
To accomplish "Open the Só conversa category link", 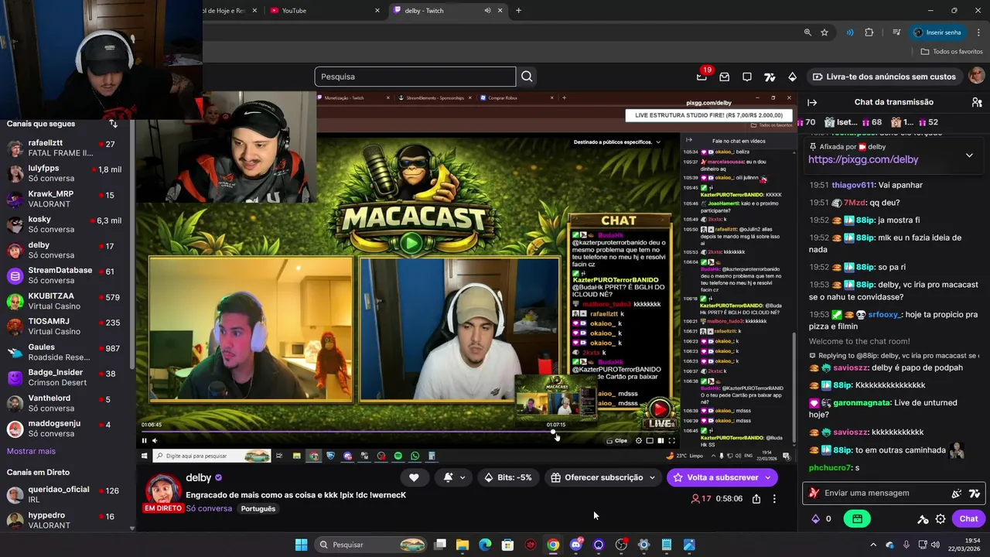I will tap(209, 508).
